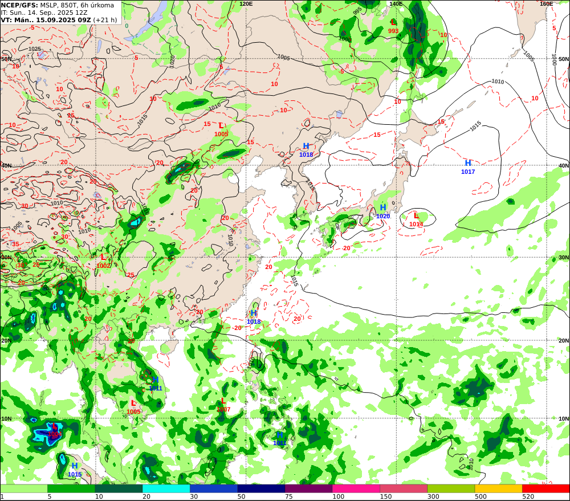The width and height of the screenshot is (570, 501).
Task: Click the L 1005 low over southern Vietnam
Action: tap(133, 407)
